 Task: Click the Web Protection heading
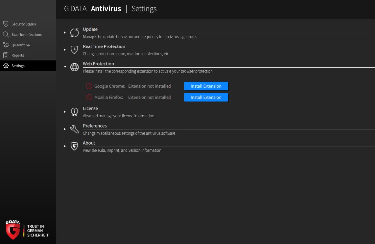click(98, 64)
